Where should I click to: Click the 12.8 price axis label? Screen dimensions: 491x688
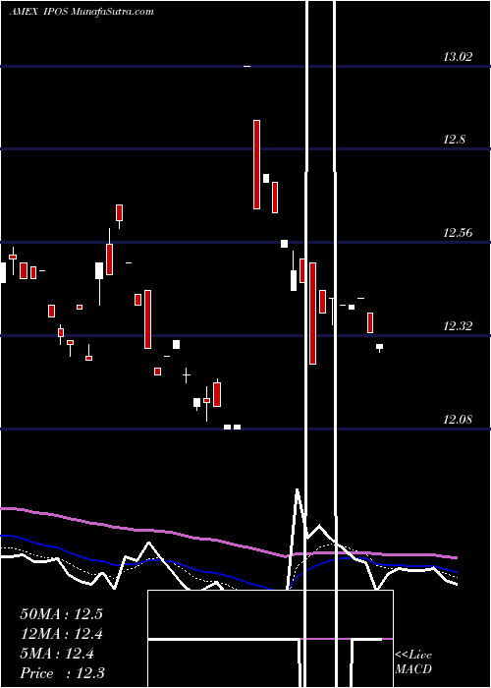click(x=454, y=140)
